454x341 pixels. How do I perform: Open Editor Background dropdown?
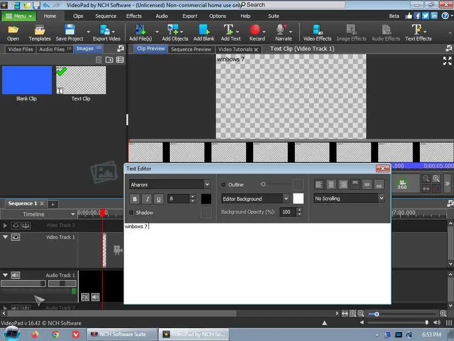coord(286,198)
